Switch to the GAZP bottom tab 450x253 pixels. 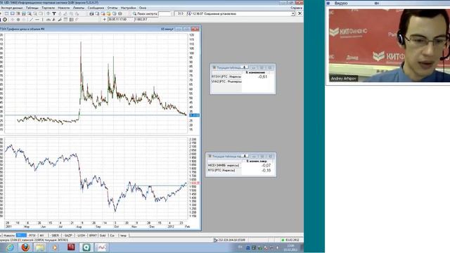68,235
